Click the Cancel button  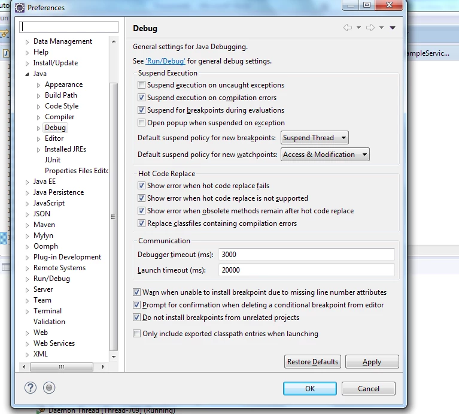pos(369,388)
